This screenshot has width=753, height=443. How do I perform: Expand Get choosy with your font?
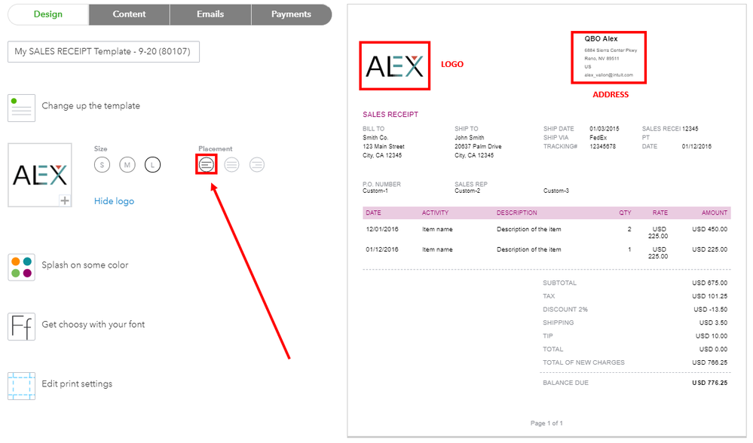pyautogui.click(x=93, y=325)
